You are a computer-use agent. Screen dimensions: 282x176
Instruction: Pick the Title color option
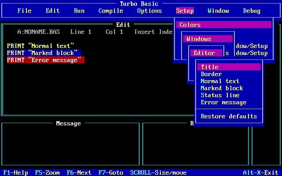(229, 67)
